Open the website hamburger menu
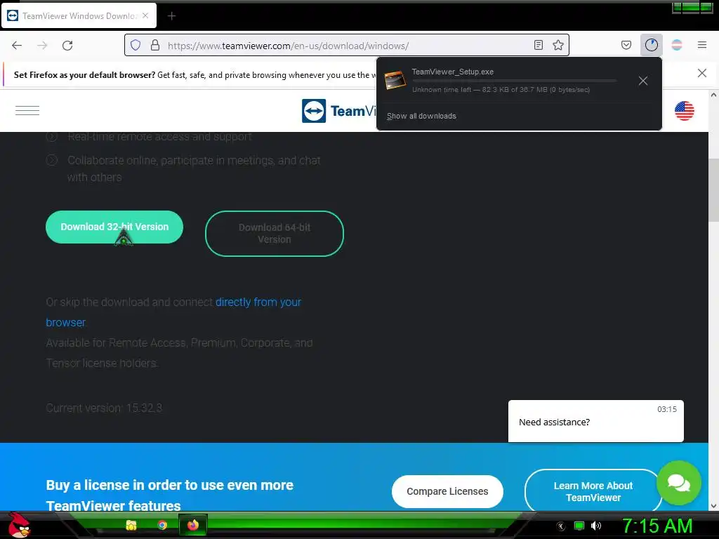The image size is (719, 539). click(27, 110)
